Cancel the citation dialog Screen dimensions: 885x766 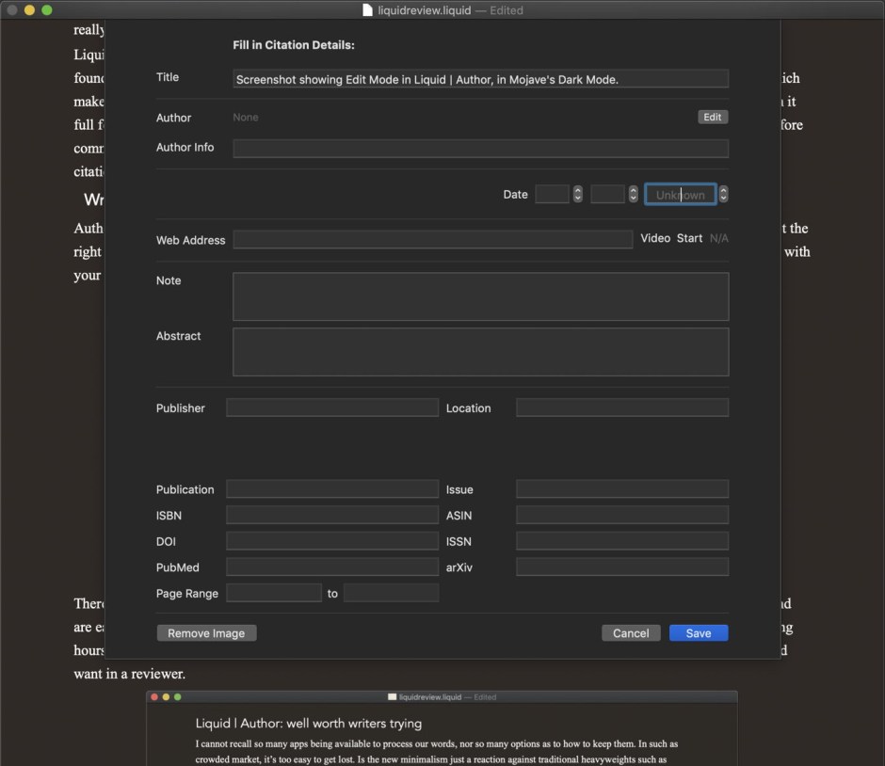coord(630,633)
